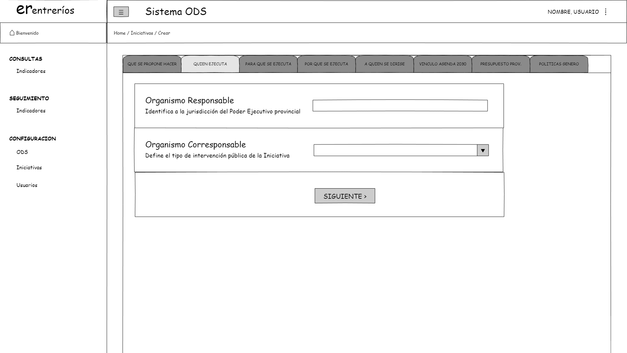This screenshot has width=627, height=353.
Task: Select the PARA QUE SE EJECUTA tab
Action: [268, 64]
